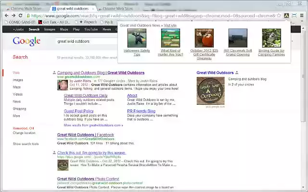The height and width of the screenshot is (192, 308).
Task: Go back with the browser back arrow
Action: 6,15
